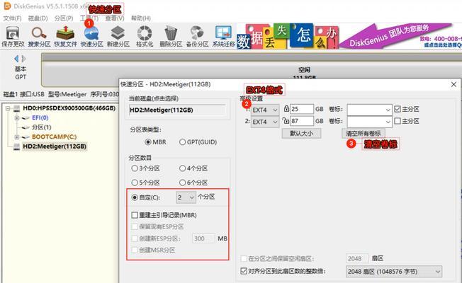This screenshot has height=283, width=462.
Task: Edit partition 1 size field showing 25
Action: click(x=302, y=109)
